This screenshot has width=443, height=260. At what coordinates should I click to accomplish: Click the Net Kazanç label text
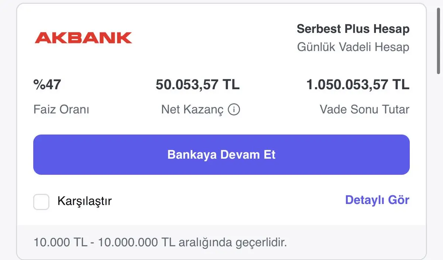[192, 110]
